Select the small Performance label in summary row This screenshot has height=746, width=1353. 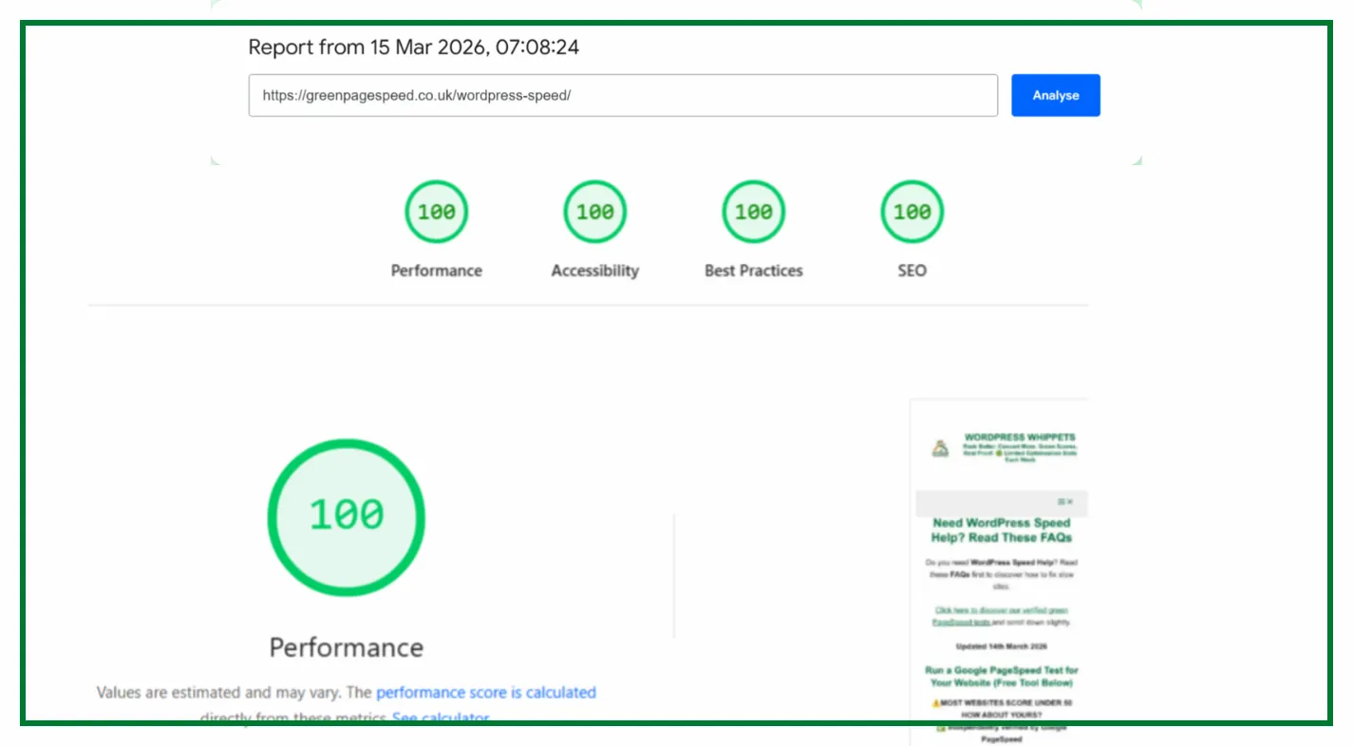[436, 270]
